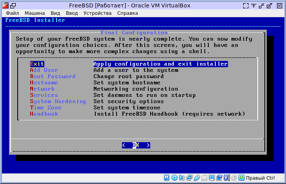The width and height of the screenshot is (286, 184).
Task: Click the 'Final Configuration' dialog title
Action: click(x=134, y=33)
